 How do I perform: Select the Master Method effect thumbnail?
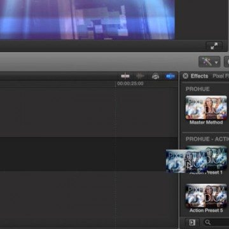coord(206,108)
